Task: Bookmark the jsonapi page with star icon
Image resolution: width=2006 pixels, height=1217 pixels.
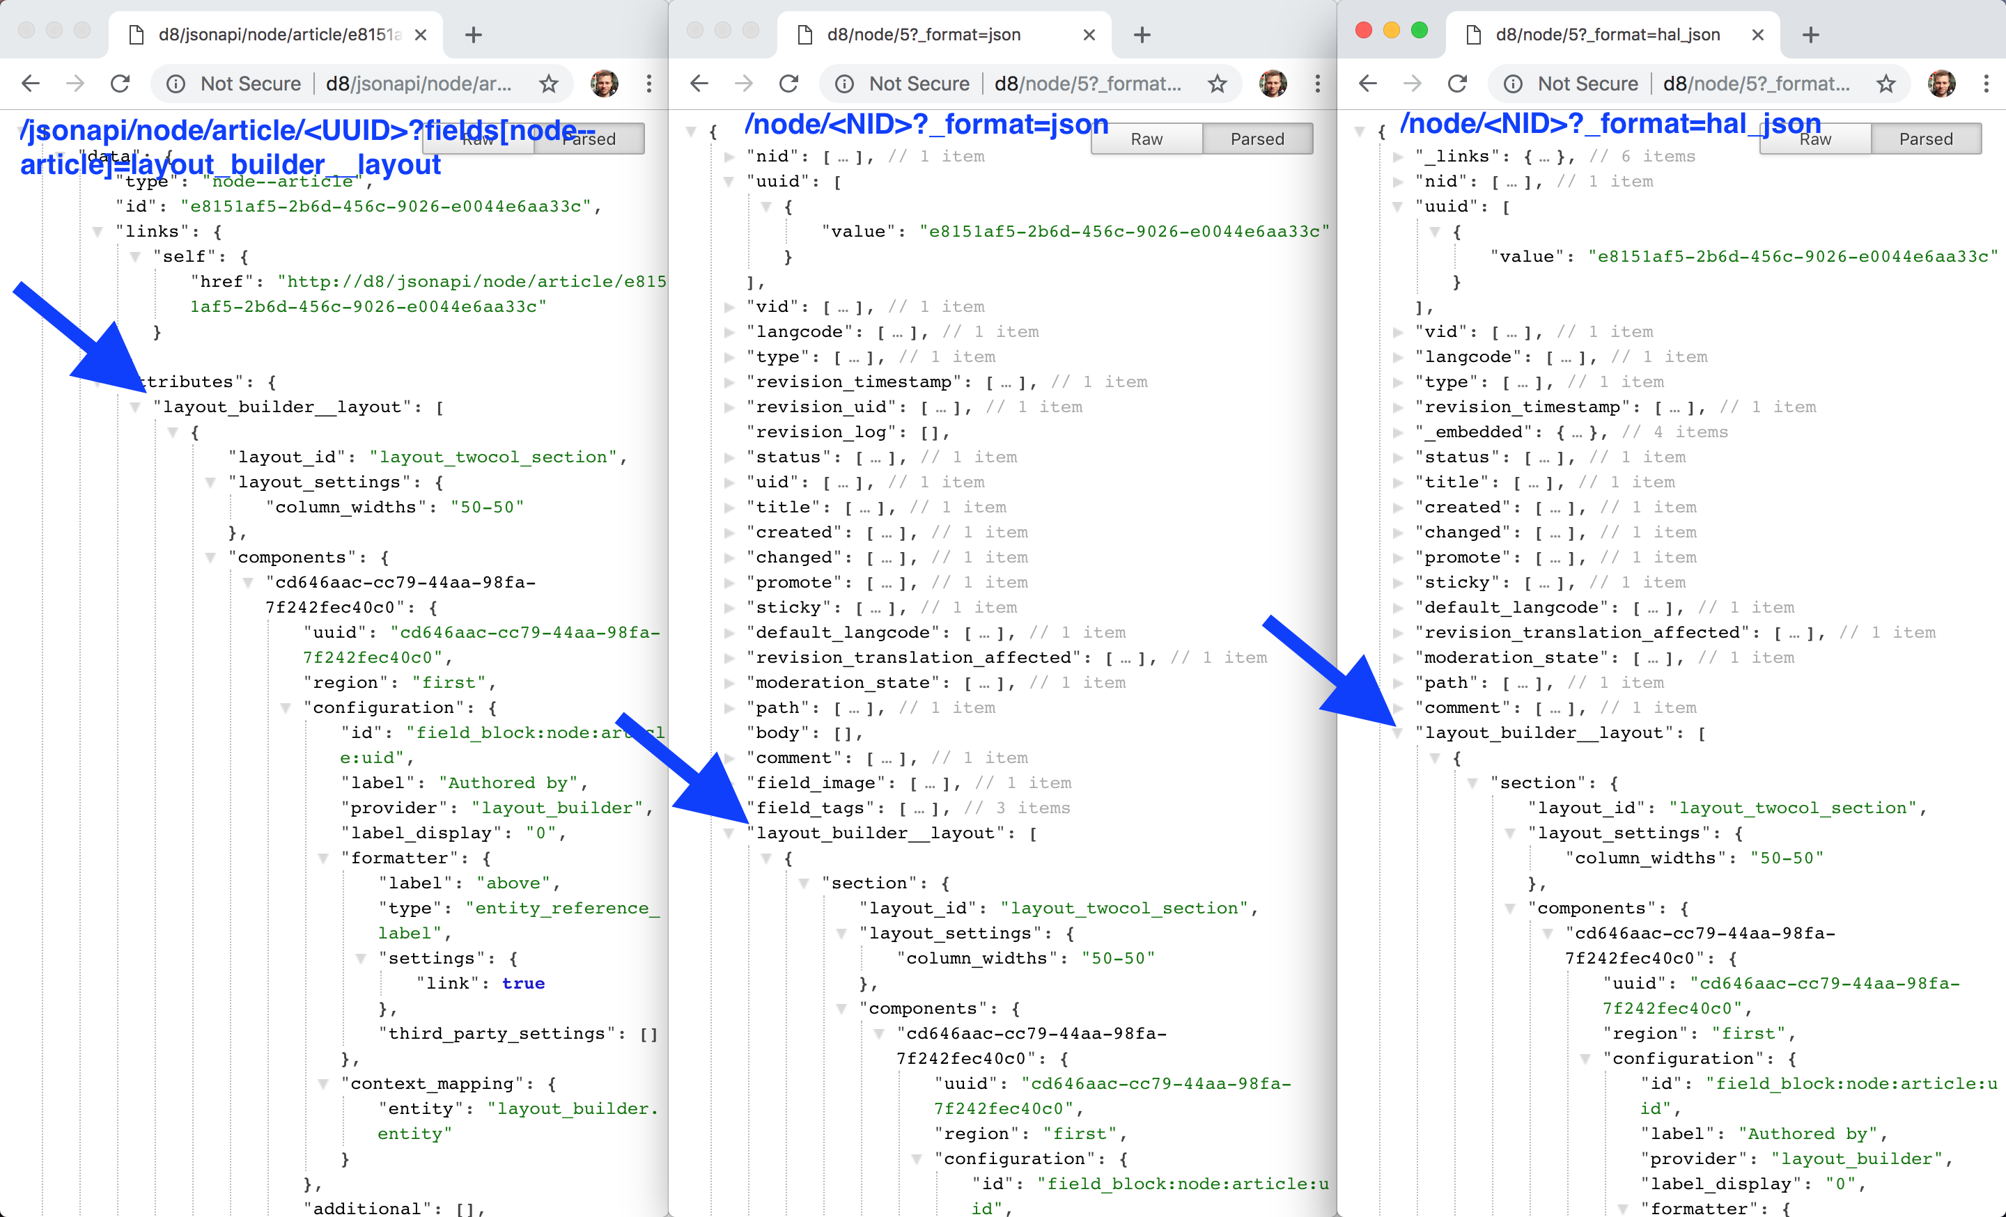Action: (549, 84)
